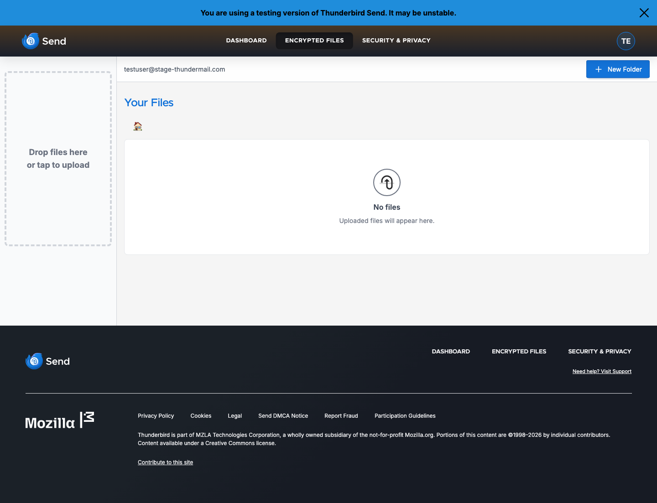Image resolution: width=657 pixels, height=503 pixels.
Task: Open Send DMCA Notice link
Action: point(283,416)
